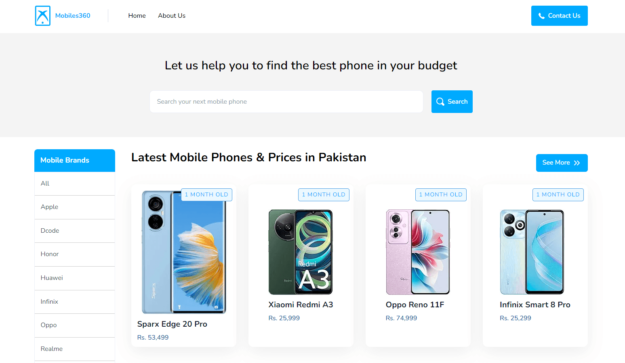Go to the About Us page
The image size is (625, 363).
172,16
